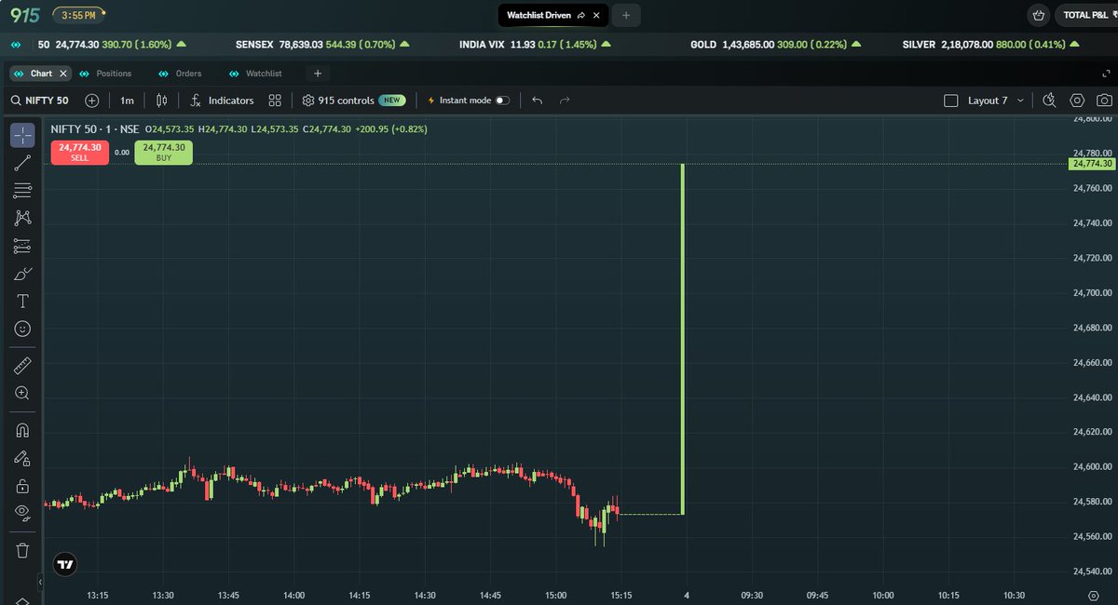Open time axis settings gear bottom-right

point(1093,596)
